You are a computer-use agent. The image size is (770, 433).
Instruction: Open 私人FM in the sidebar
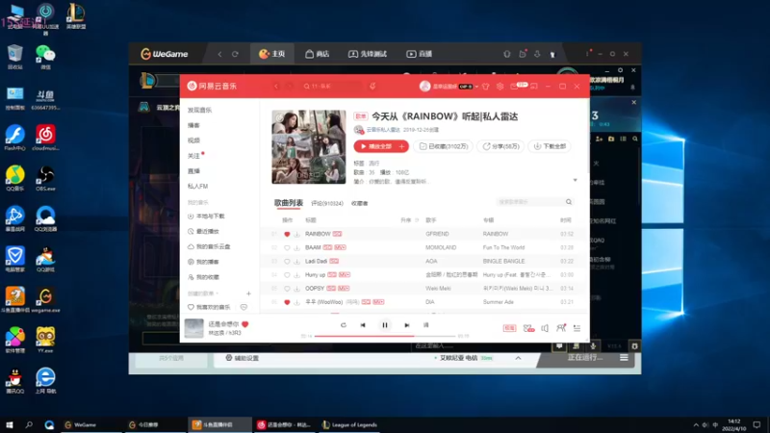coord(198,187)
